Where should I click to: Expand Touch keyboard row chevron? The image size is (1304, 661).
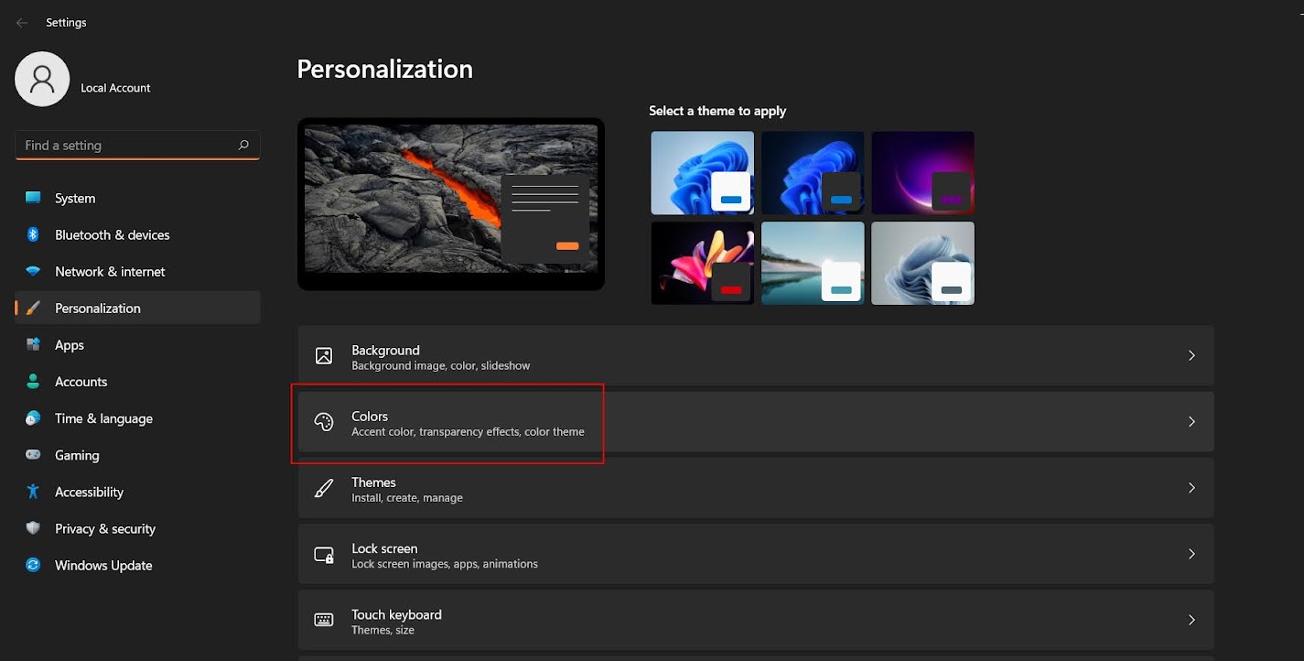tap(1191, 620)
